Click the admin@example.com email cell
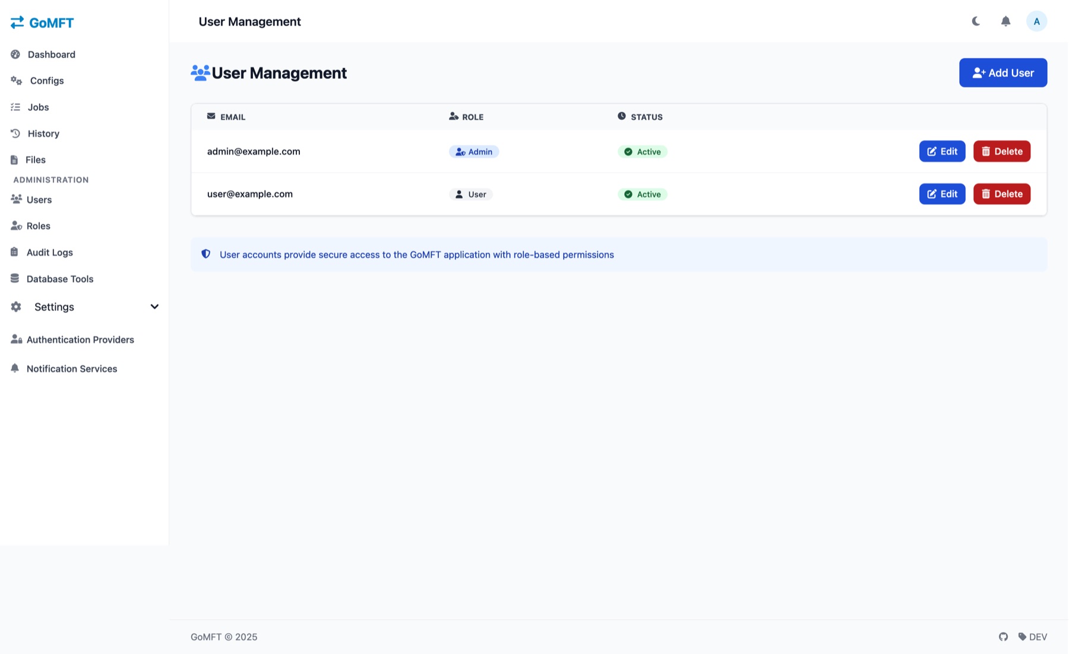 coord(254,151)
